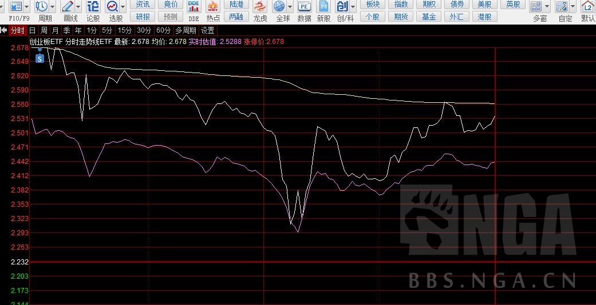Click the 预测 forecast button

point(171,17)
